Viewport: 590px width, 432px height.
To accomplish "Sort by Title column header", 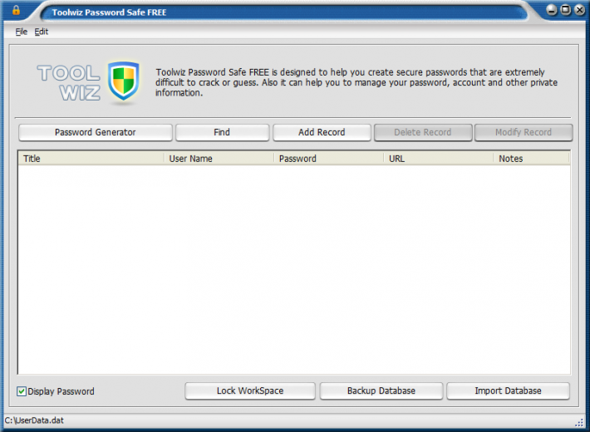I will [x=91, y=159].
